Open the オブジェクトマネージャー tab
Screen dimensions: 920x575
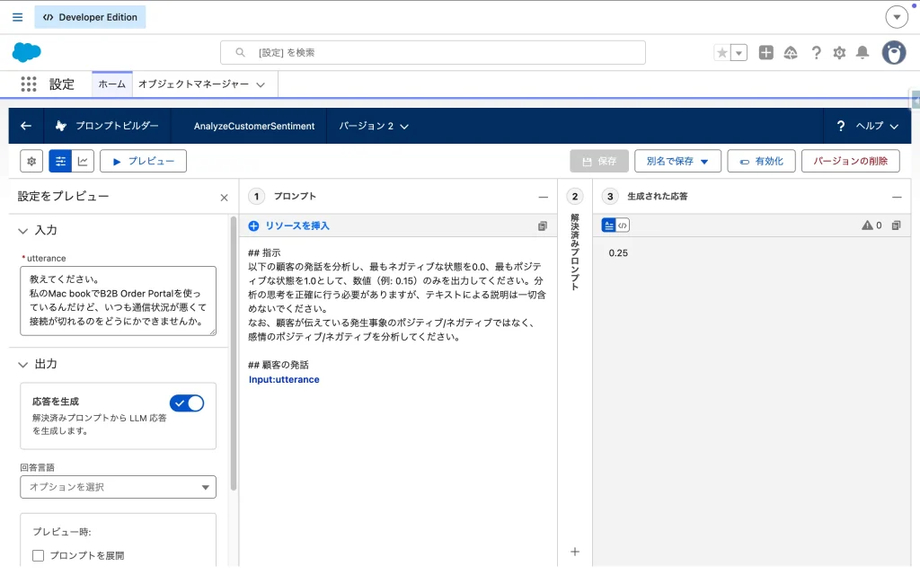click(201, 84)
